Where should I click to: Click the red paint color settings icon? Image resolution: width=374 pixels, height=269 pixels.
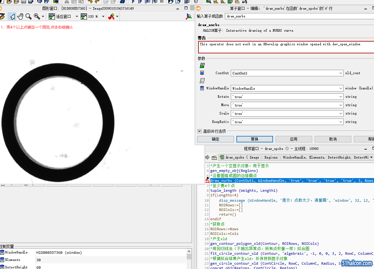click(x=111, y=16)
